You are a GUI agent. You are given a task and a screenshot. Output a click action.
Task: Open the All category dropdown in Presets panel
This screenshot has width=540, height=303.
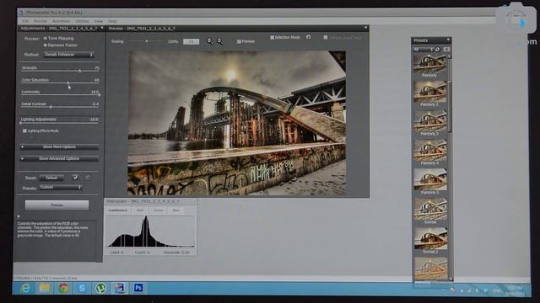(x=423, y=50)
